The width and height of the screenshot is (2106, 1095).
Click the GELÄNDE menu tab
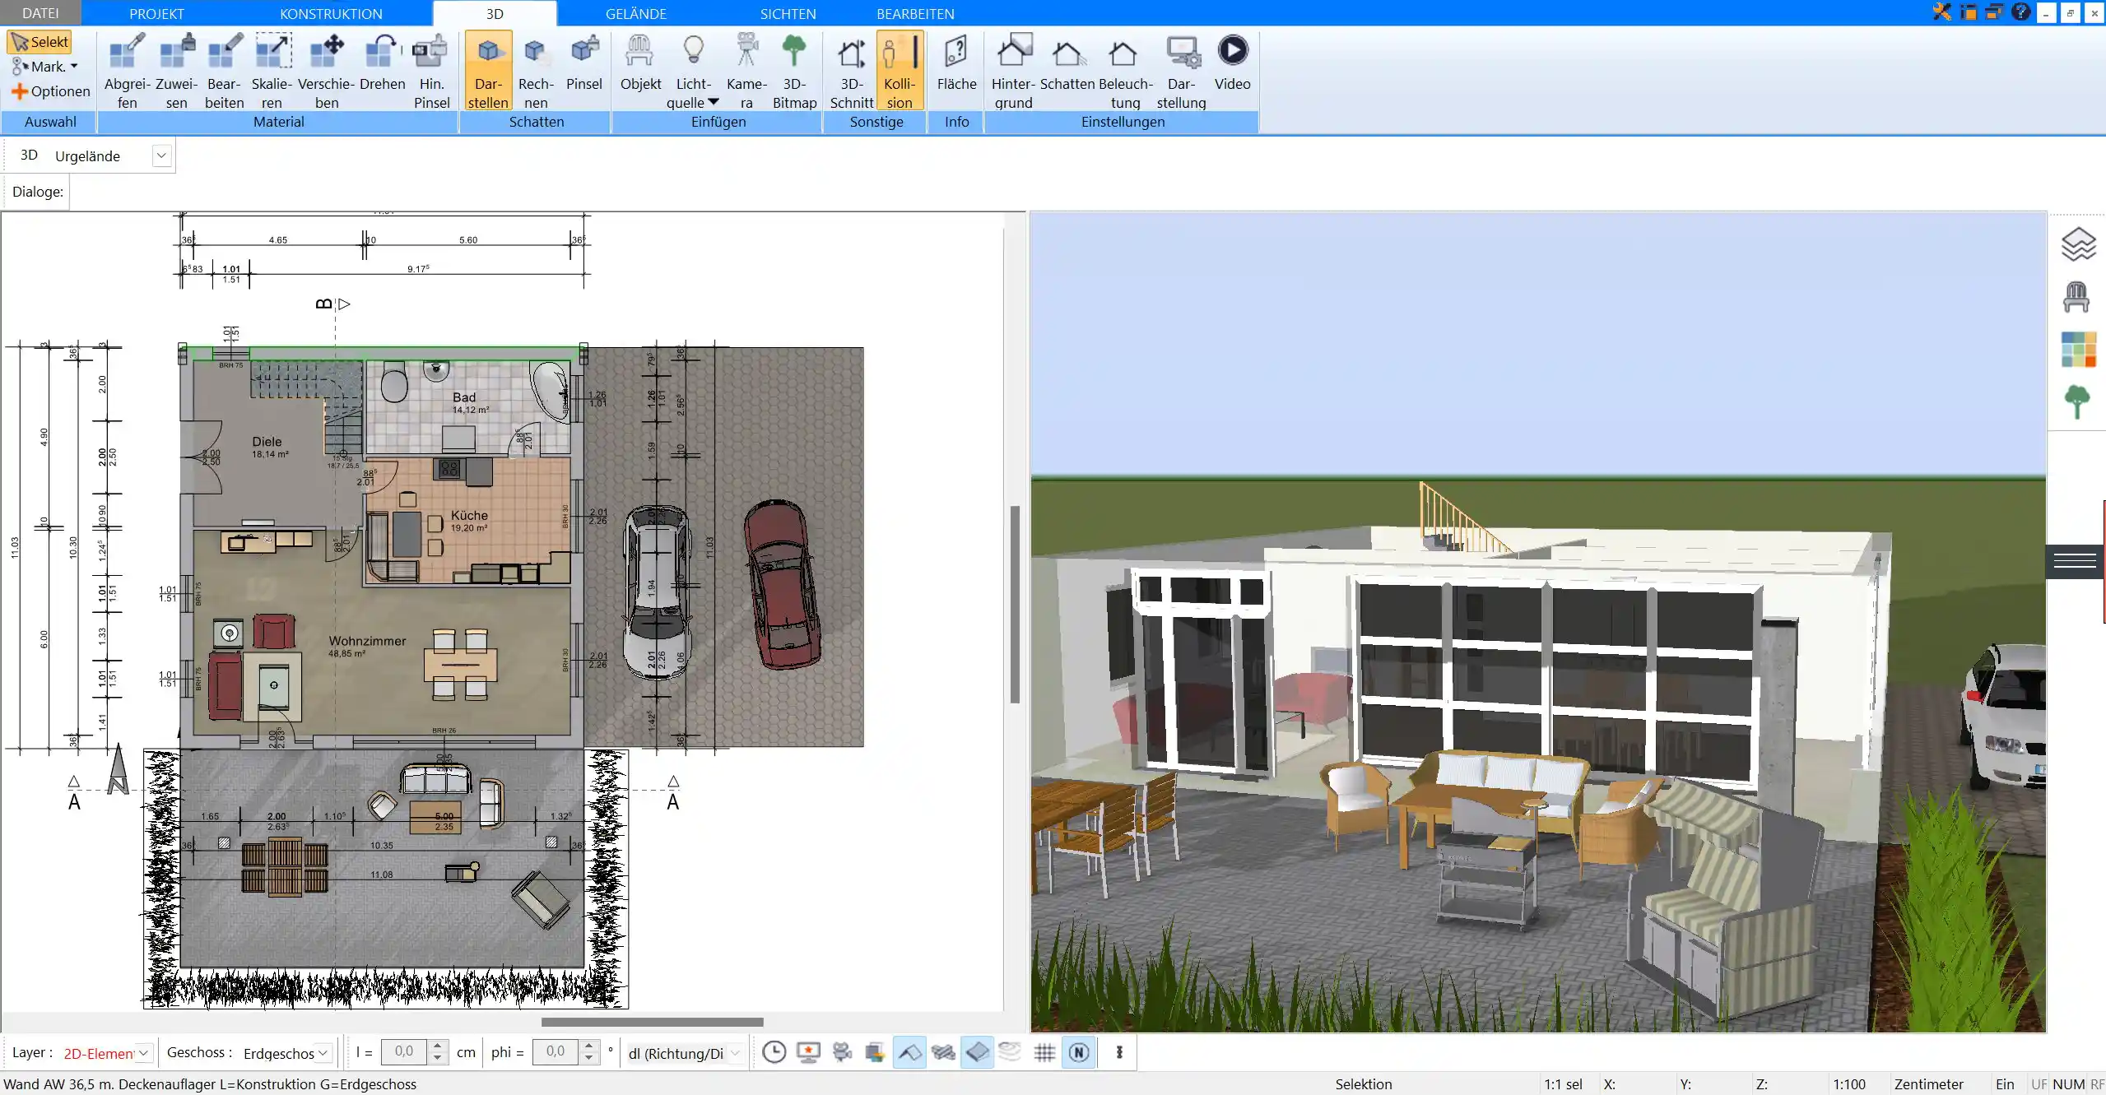coord(635,12)
